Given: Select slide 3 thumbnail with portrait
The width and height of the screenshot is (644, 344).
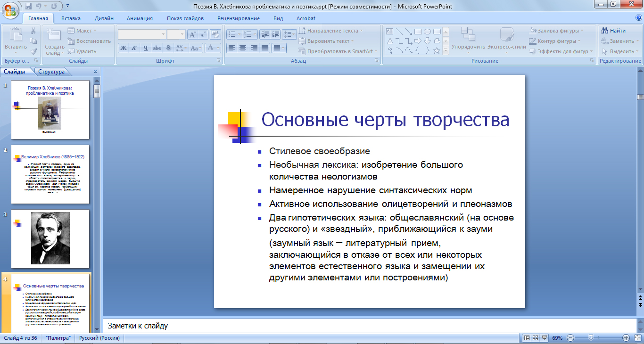Looking at the screenshot, I should [50, 239].
